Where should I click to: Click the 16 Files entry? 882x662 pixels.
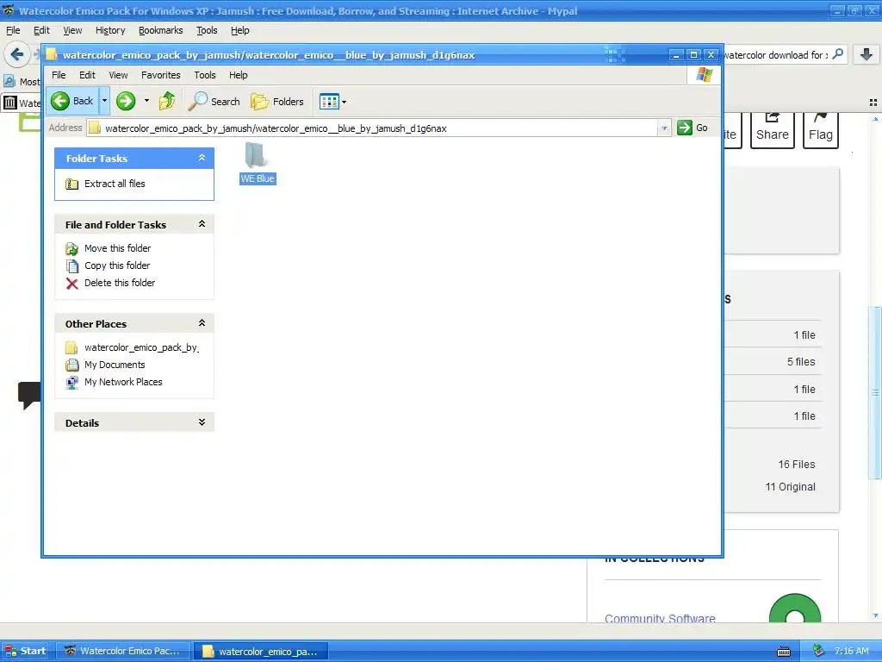[x=797, y=465]
